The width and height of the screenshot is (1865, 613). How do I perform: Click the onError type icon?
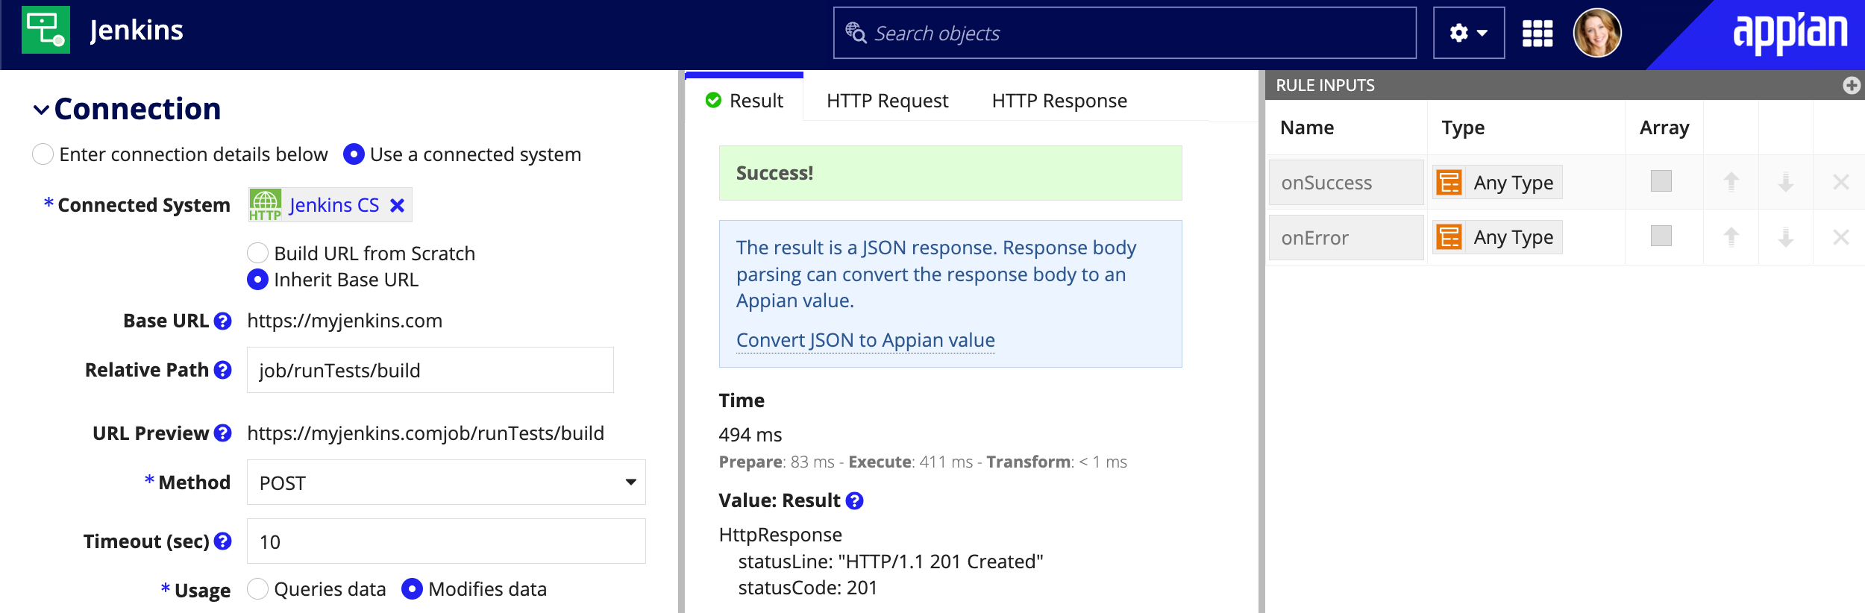[1449, 237]
